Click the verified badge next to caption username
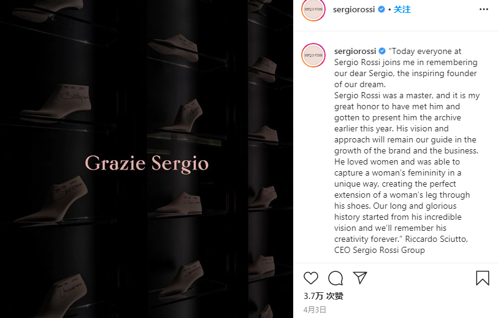This screenshot has height=318, width=498. (x=382, y=51)
